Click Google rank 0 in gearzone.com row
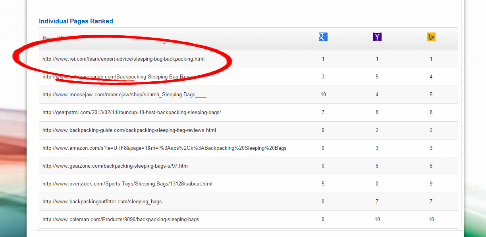This screenshot has width=486, height=237. pyautogui.click(x=323, y=166)
